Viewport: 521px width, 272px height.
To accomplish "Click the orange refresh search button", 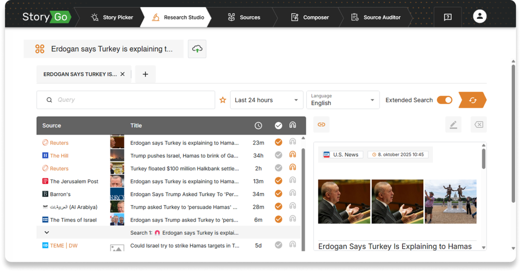I will [472, 100].
